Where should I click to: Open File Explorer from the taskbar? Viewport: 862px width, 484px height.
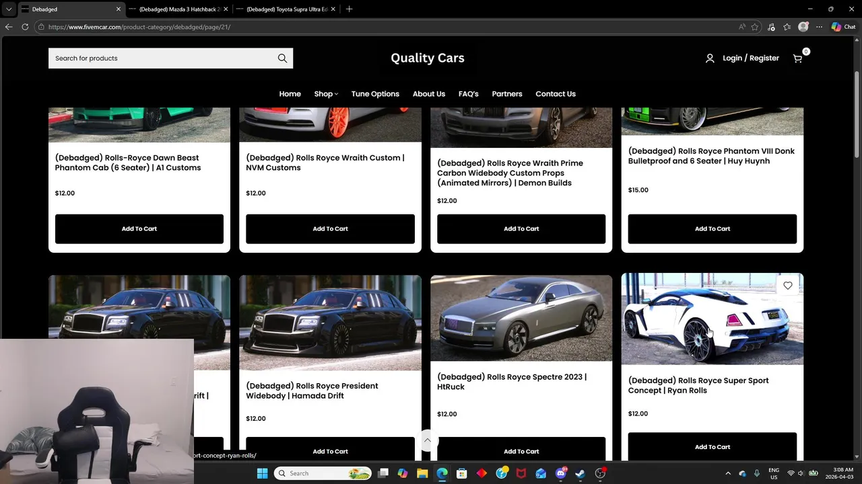pyautogui.click(x=422, y=473)
